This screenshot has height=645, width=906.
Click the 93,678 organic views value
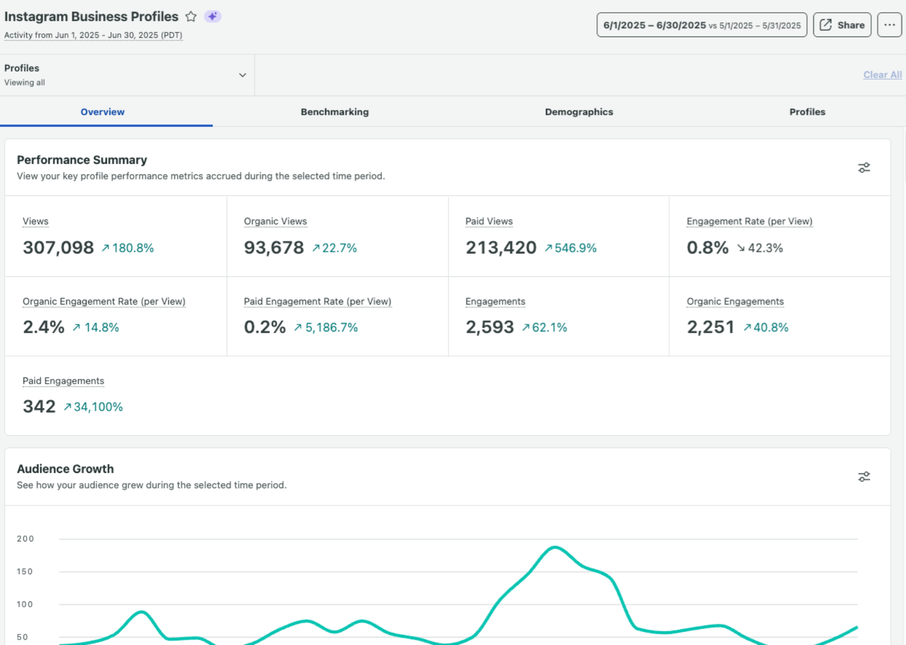274,248
